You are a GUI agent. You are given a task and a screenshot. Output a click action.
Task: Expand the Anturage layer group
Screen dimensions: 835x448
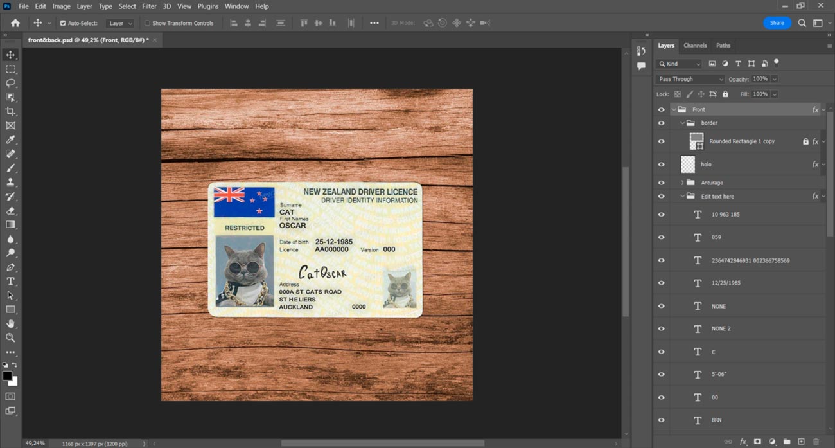pyautogui.click(x=682, y=183)
